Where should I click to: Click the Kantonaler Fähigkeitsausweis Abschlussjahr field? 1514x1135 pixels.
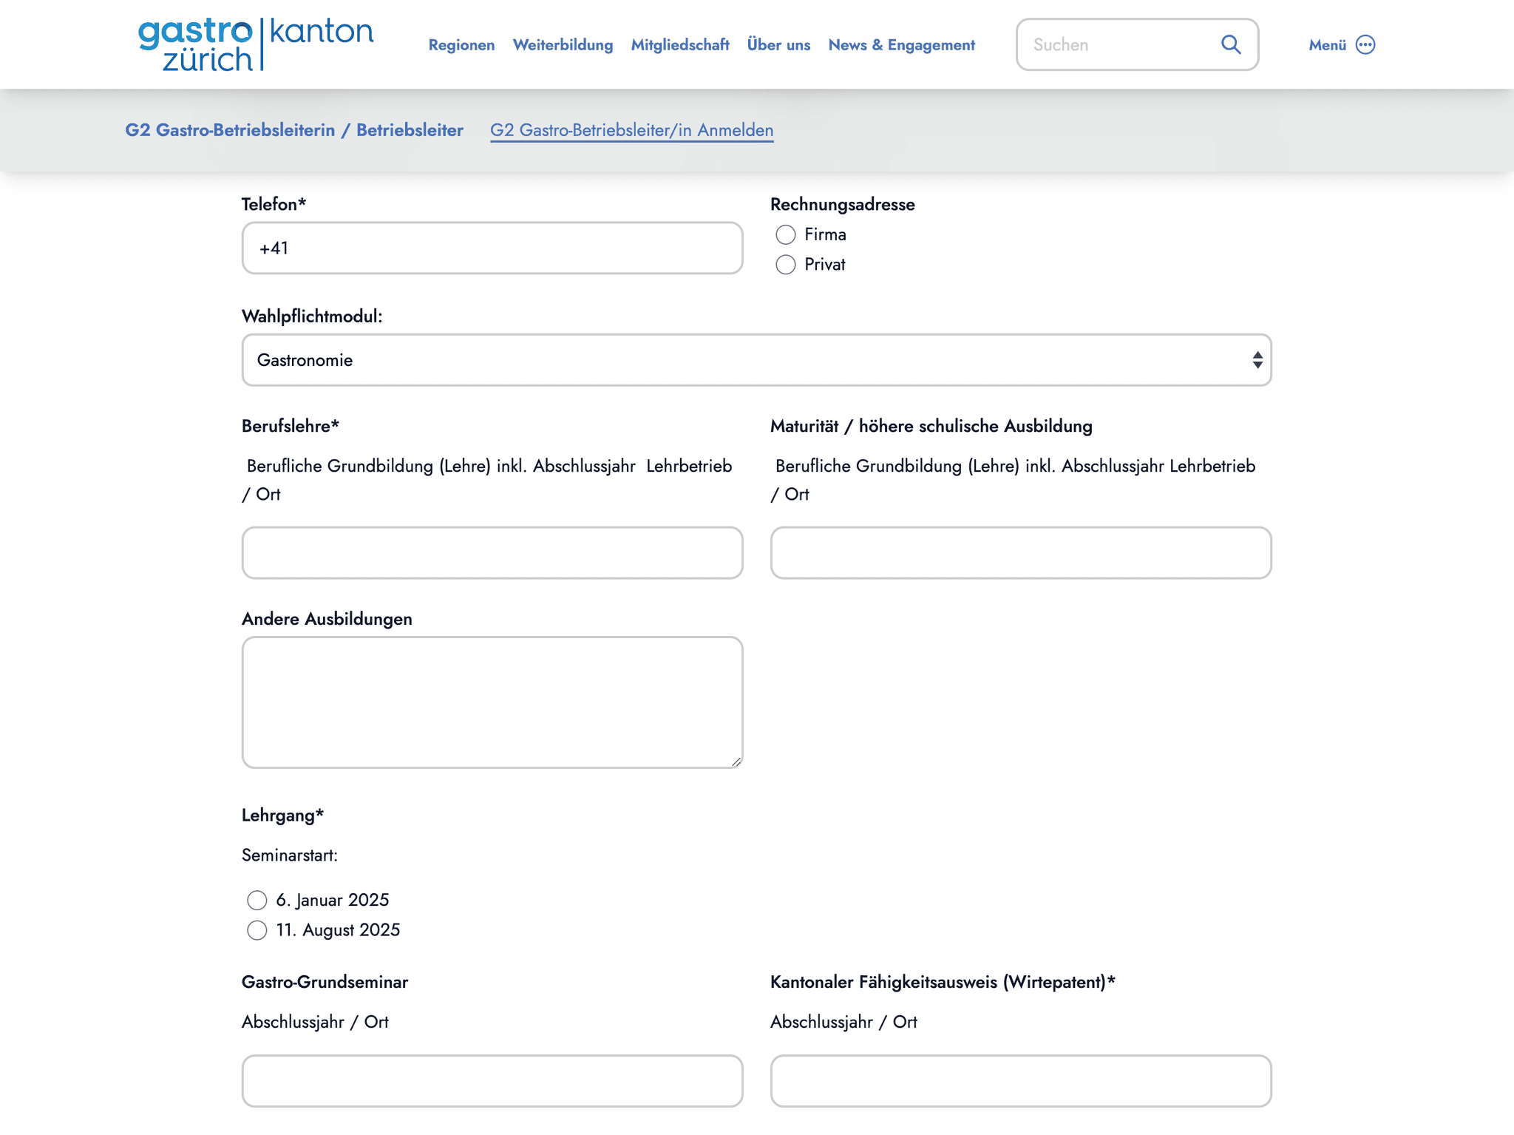tap(1021, 1081)
